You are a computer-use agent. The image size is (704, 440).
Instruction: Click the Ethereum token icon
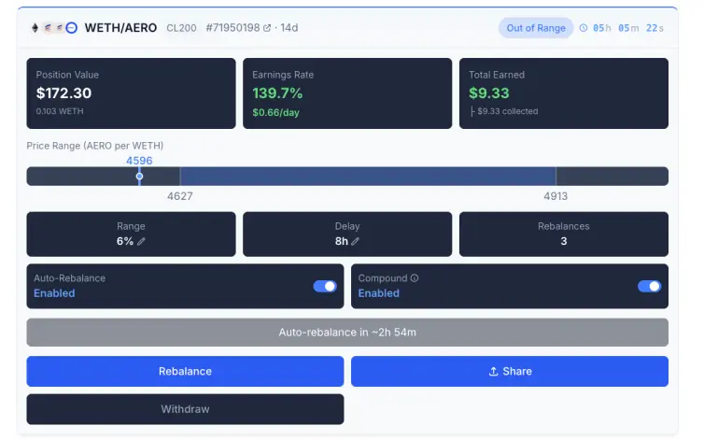pyautogui.click(x=35, y=28)
